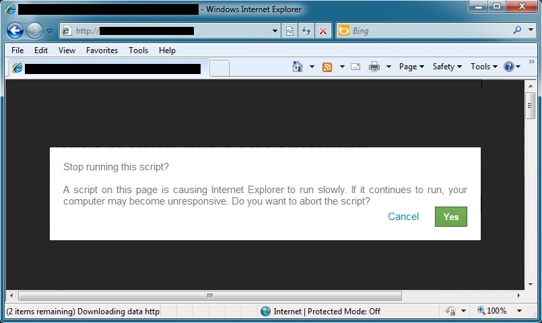Click the blue Help question mark icon
The height and width of the screenshot is (323, 542).
(x=509, y=67)
